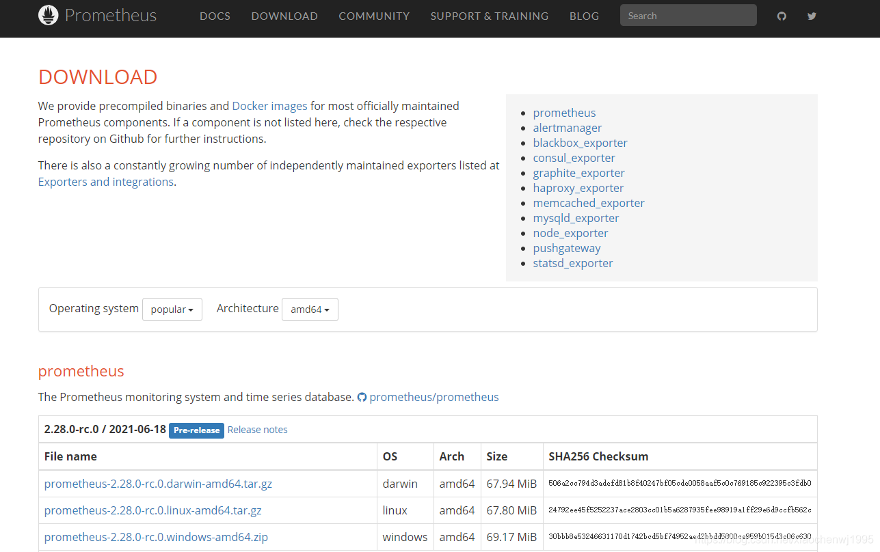Jump to statsd_exporter section
880x552 pixels.
(x=573, y=263)
